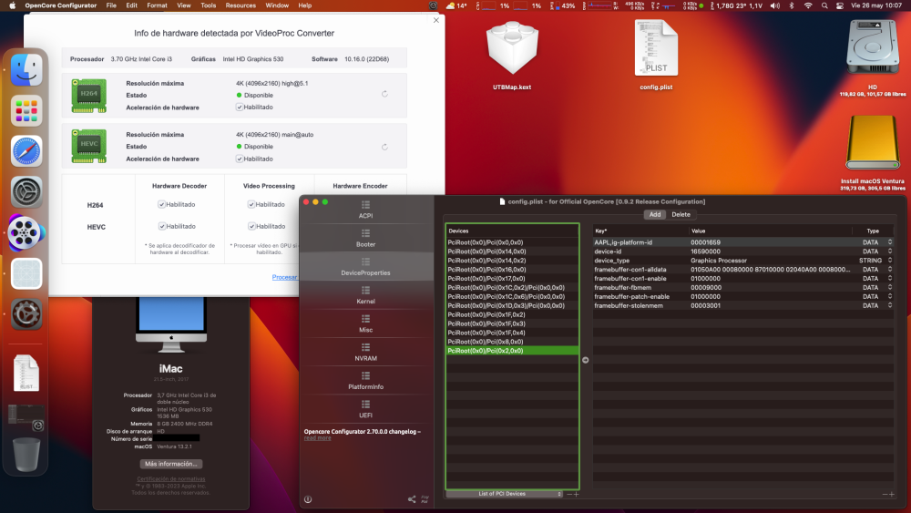Click the Devices column header
This screenshot has height=513, width=911.
[x=512, y=231]
